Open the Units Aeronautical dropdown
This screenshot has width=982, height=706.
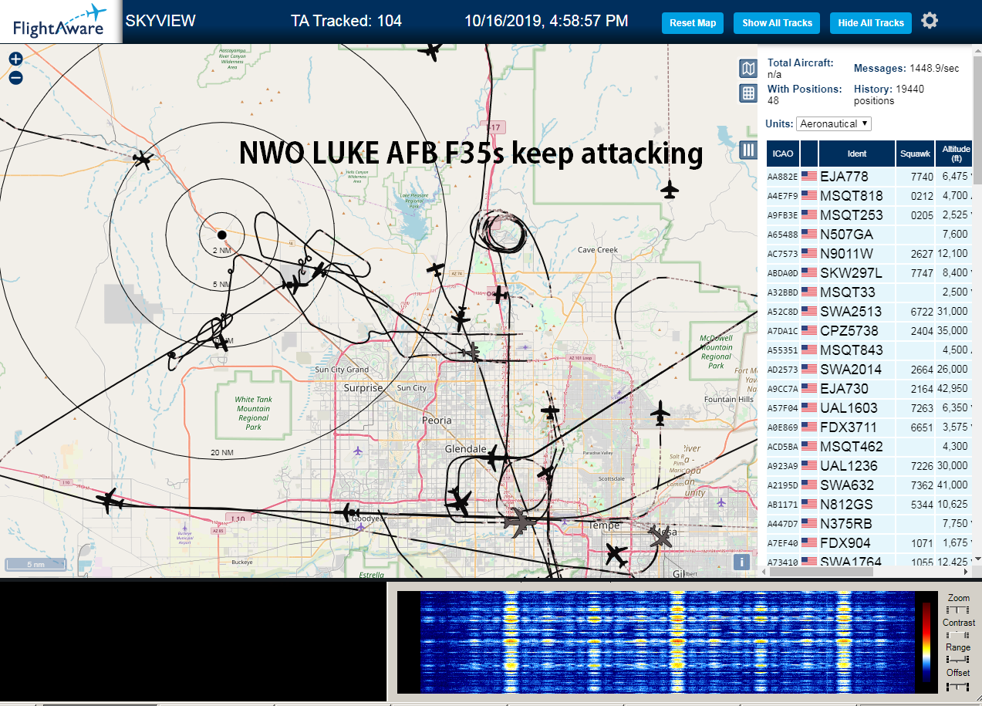pyautogui.click(x=835, y=123)
